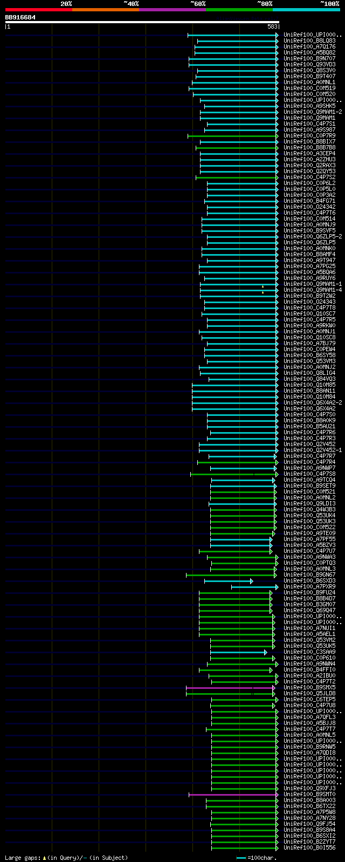Select the hit label UniRef100_Q9MAM1-4
Screen dimensions: 345x862
[x=313, y=290]
